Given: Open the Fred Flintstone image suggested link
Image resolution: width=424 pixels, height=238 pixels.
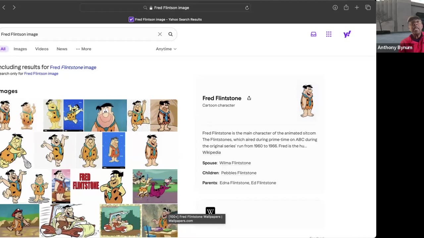Looking at the screenshot, I should click(73, 67).
